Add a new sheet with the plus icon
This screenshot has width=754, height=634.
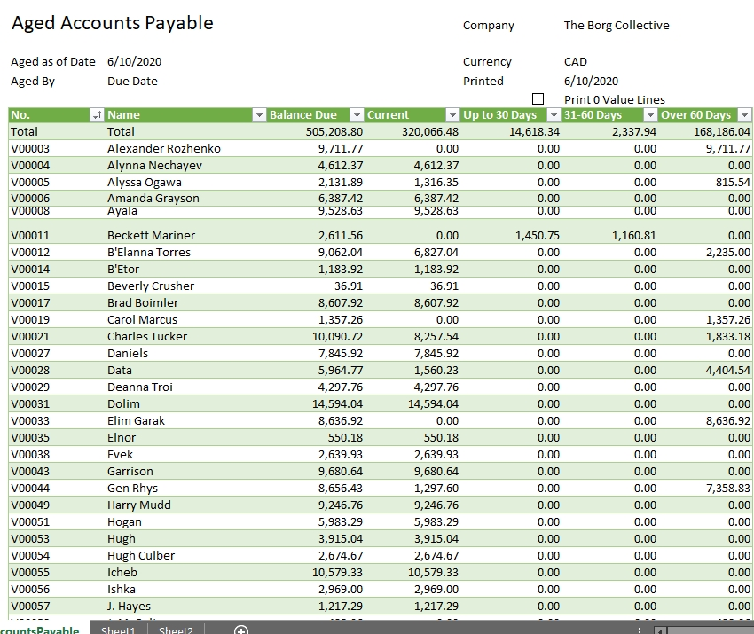point(241,630)
